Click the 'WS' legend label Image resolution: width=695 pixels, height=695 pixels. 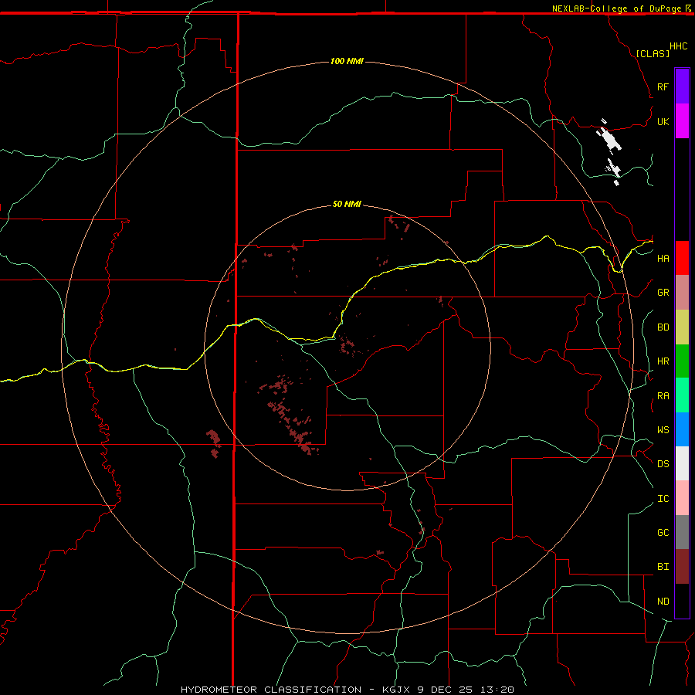(663, 429)
